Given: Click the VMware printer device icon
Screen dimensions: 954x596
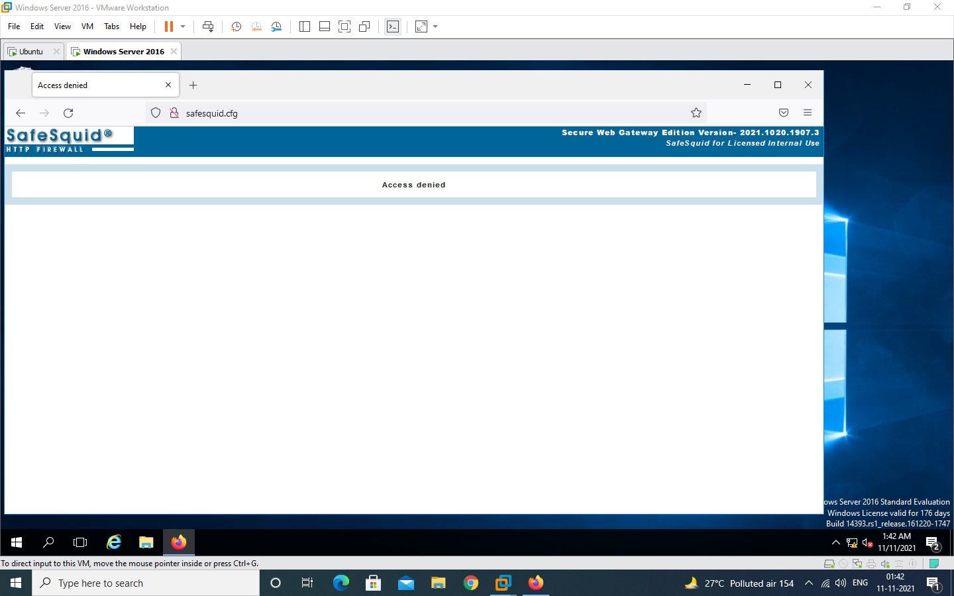Looking at the screenshot, I should 871,564.
